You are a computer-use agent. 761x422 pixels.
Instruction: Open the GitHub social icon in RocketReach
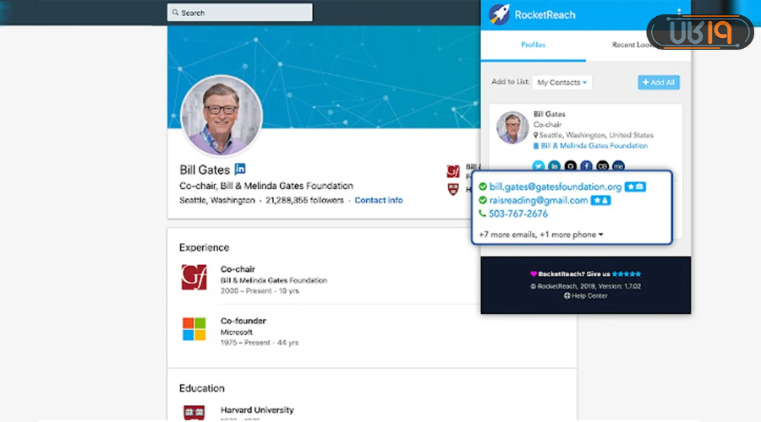click(570, 166)
